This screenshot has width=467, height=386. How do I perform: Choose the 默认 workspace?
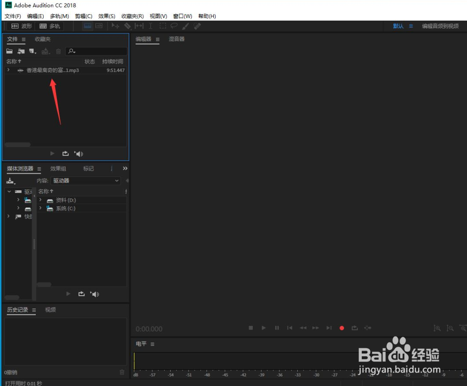point(398,26)
